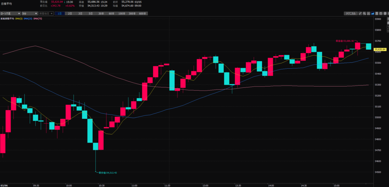Toggle the blue area chart icon
389x187 pixels.
pyautogui.click(x=372, y=13)
